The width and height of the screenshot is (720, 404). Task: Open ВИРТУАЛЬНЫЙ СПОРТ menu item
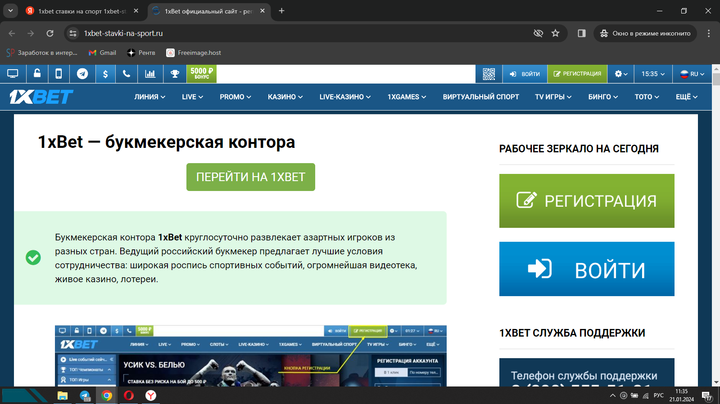[481, 97]
